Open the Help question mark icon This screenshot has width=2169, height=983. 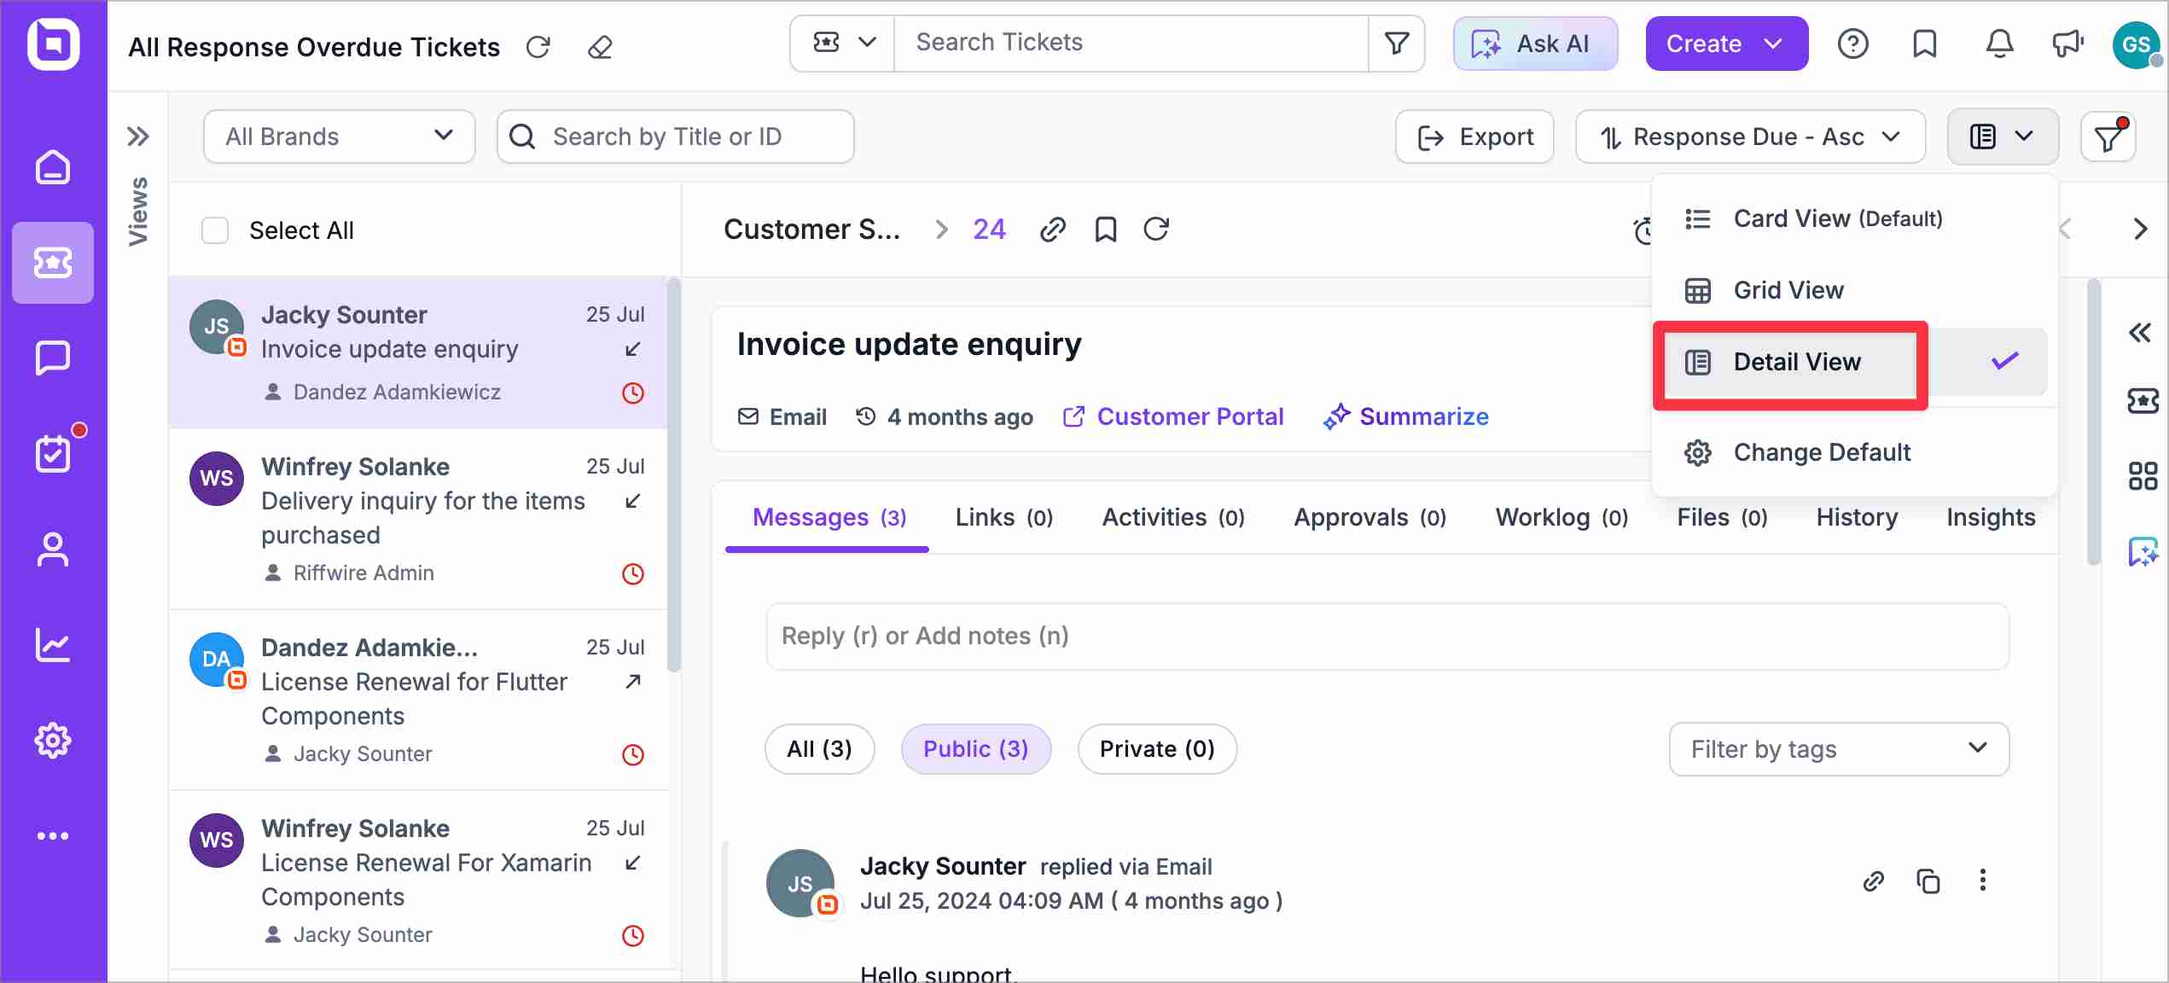pos(1853,44)
